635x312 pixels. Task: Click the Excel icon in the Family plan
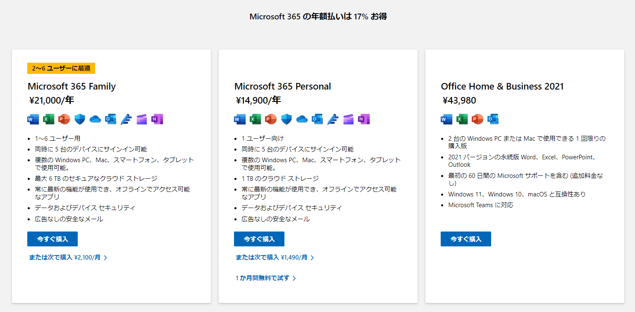click(x=49, y=119)
